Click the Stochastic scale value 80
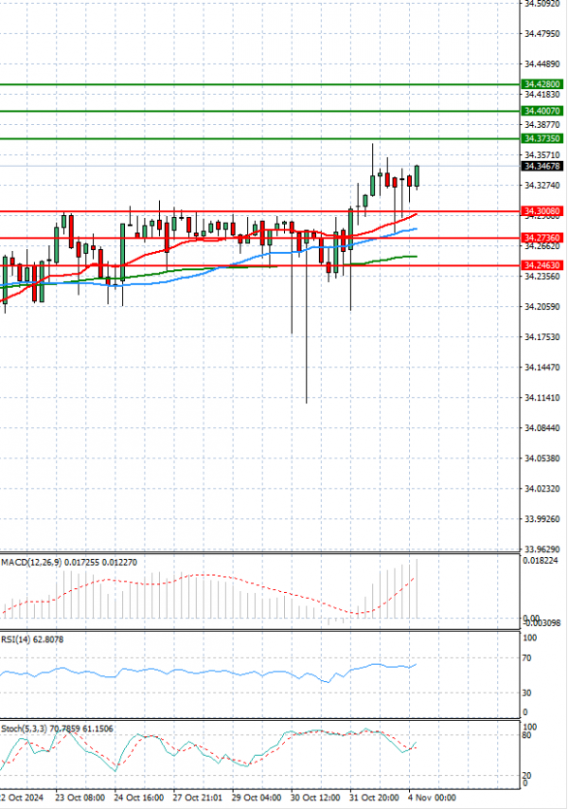The image size is (568, 809). click(526, 735)
